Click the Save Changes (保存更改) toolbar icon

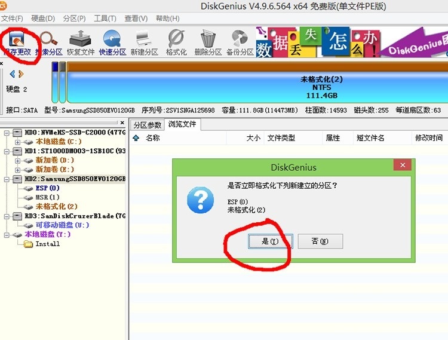17,43
